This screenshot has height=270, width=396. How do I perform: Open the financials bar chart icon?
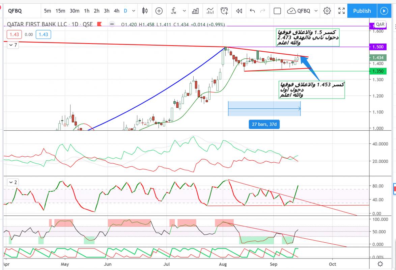point(195,11)
